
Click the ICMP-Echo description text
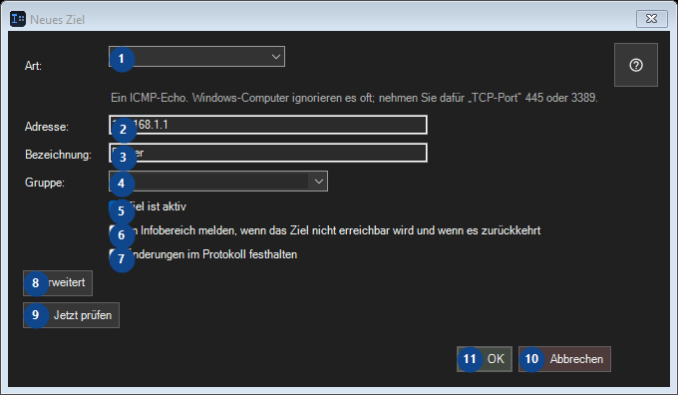coord(354,98)
